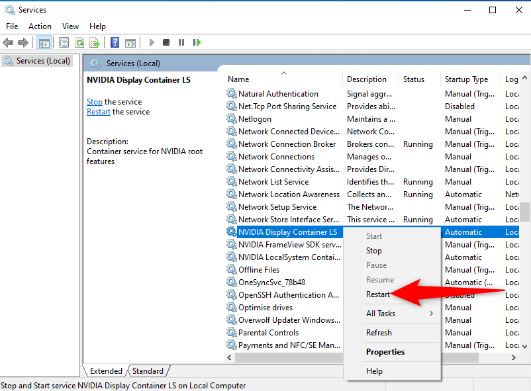The width and height of the screenshot is (531, 391).
Task: Click the Stop the service link
Action: pyautogui.click(x=95, y=102)
